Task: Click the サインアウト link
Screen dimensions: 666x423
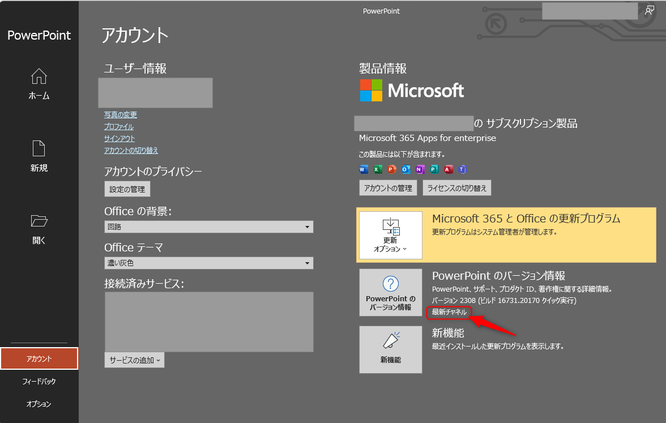Action: coord(119,138)
